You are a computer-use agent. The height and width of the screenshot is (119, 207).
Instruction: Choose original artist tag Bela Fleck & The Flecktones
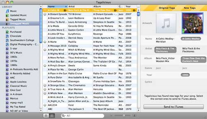(x=165, y=50)
